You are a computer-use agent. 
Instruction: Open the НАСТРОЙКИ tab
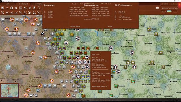(x=38, y=4)
